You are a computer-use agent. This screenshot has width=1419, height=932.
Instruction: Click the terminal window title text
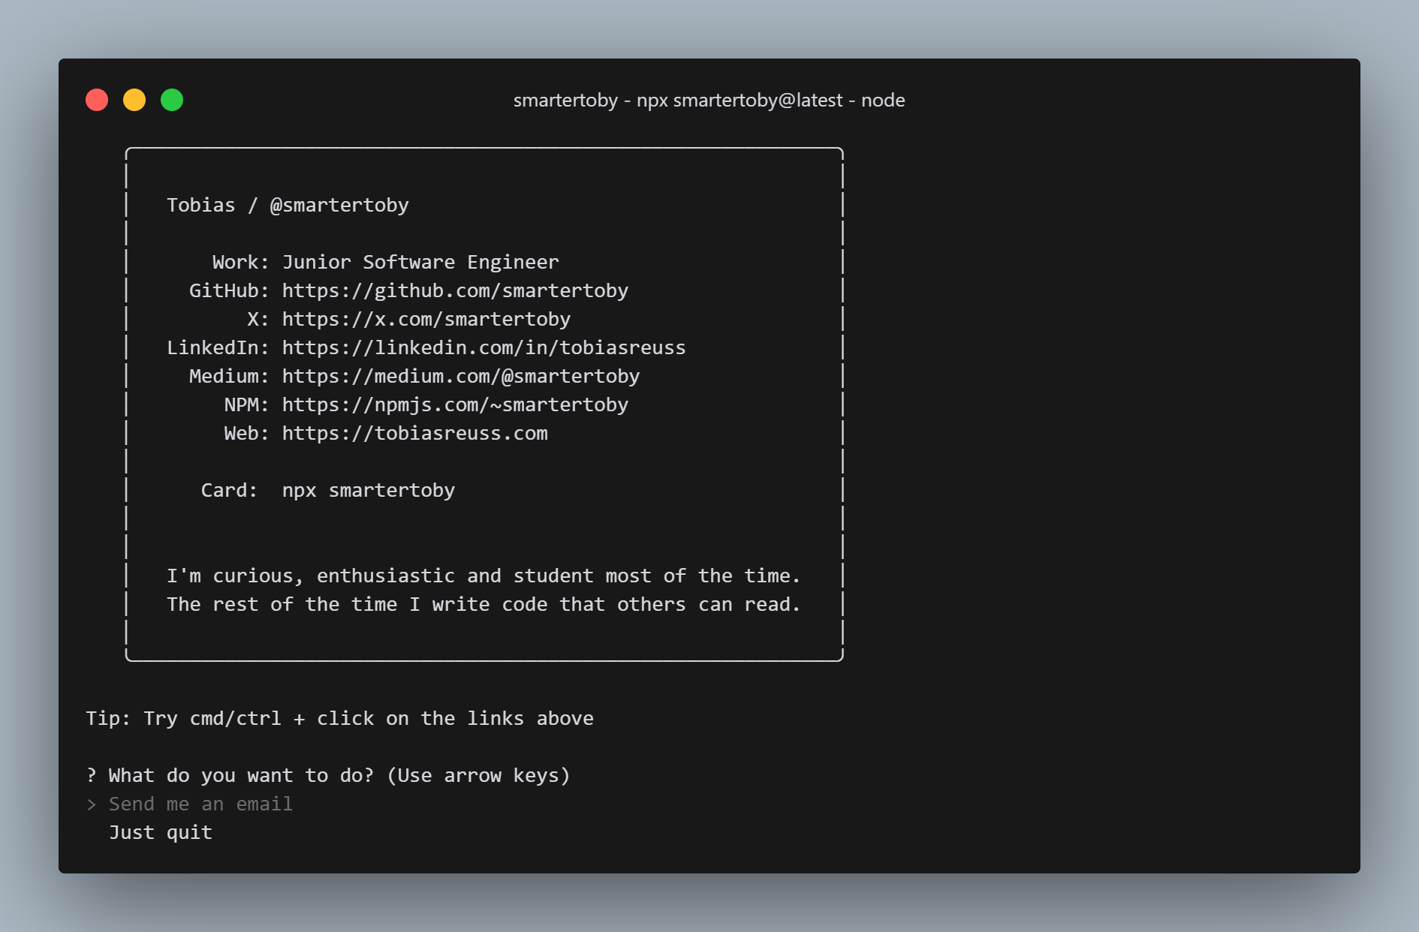click(x=709, y=101)
